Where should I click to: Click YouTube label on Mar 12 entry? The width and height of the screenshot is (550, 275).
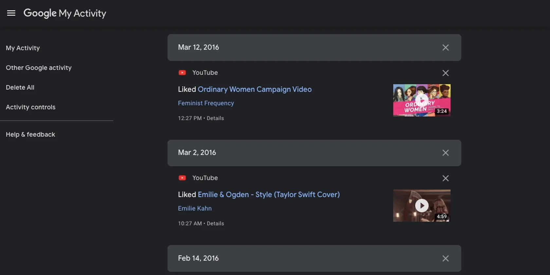point(205,73)
